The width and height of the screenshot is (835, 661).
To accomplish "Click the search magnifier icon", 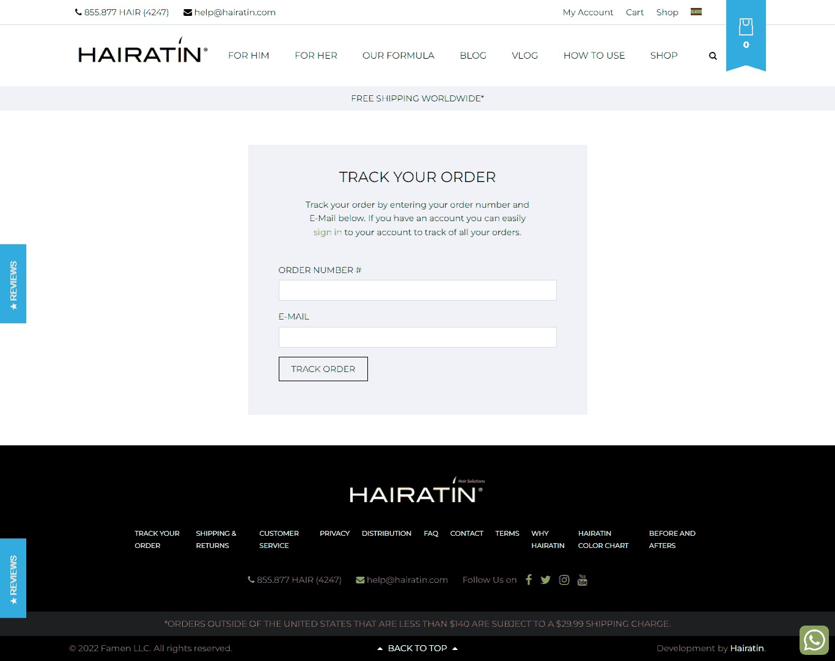I will click(713, 56).
